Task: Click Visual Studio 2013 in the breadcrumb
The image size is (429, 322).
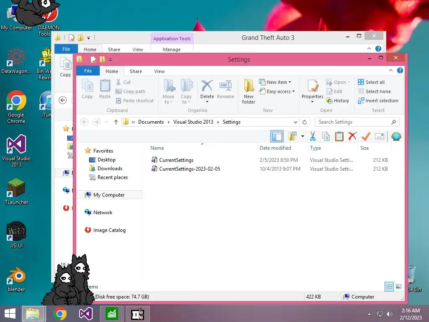Action: coord(193,122)
